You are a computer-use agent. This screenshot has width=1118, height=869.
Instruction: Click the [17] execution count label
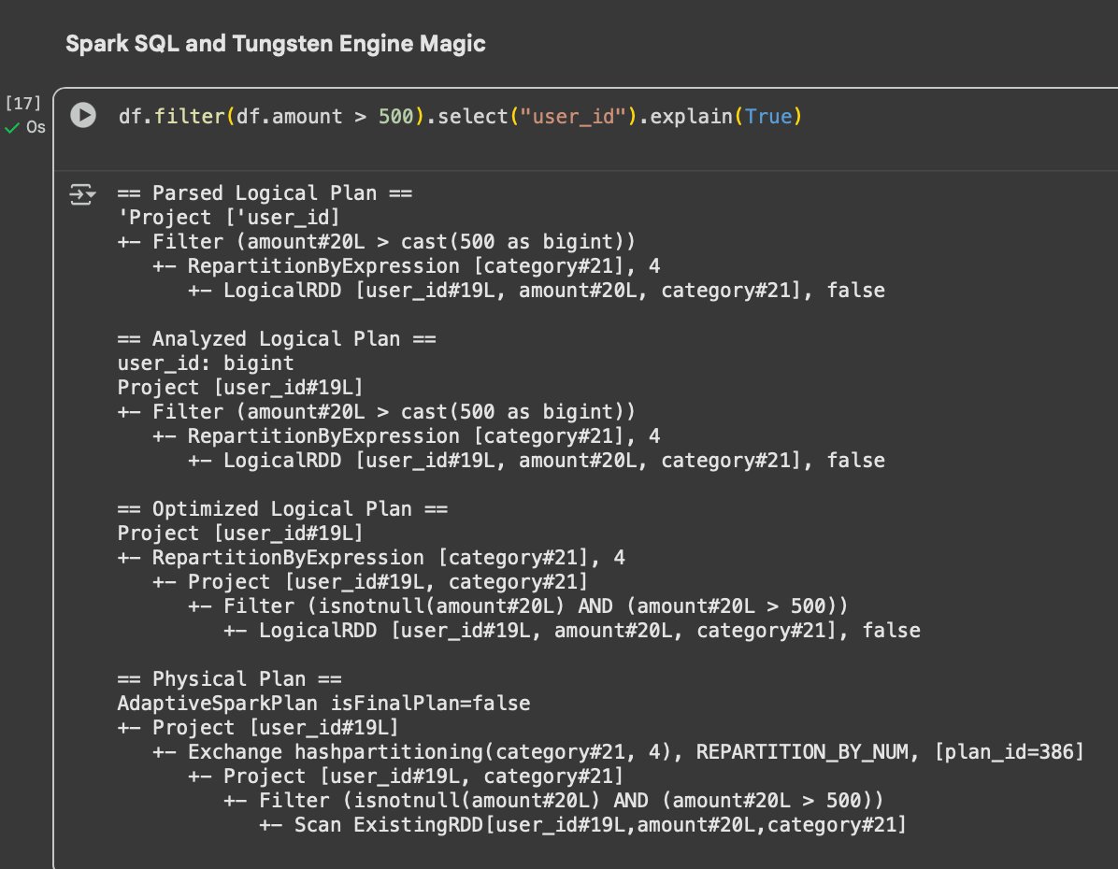(22, 104)
